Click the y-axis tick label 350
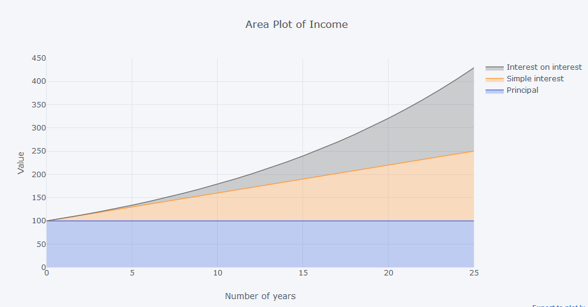588x307 pixels. click(39, 105)
